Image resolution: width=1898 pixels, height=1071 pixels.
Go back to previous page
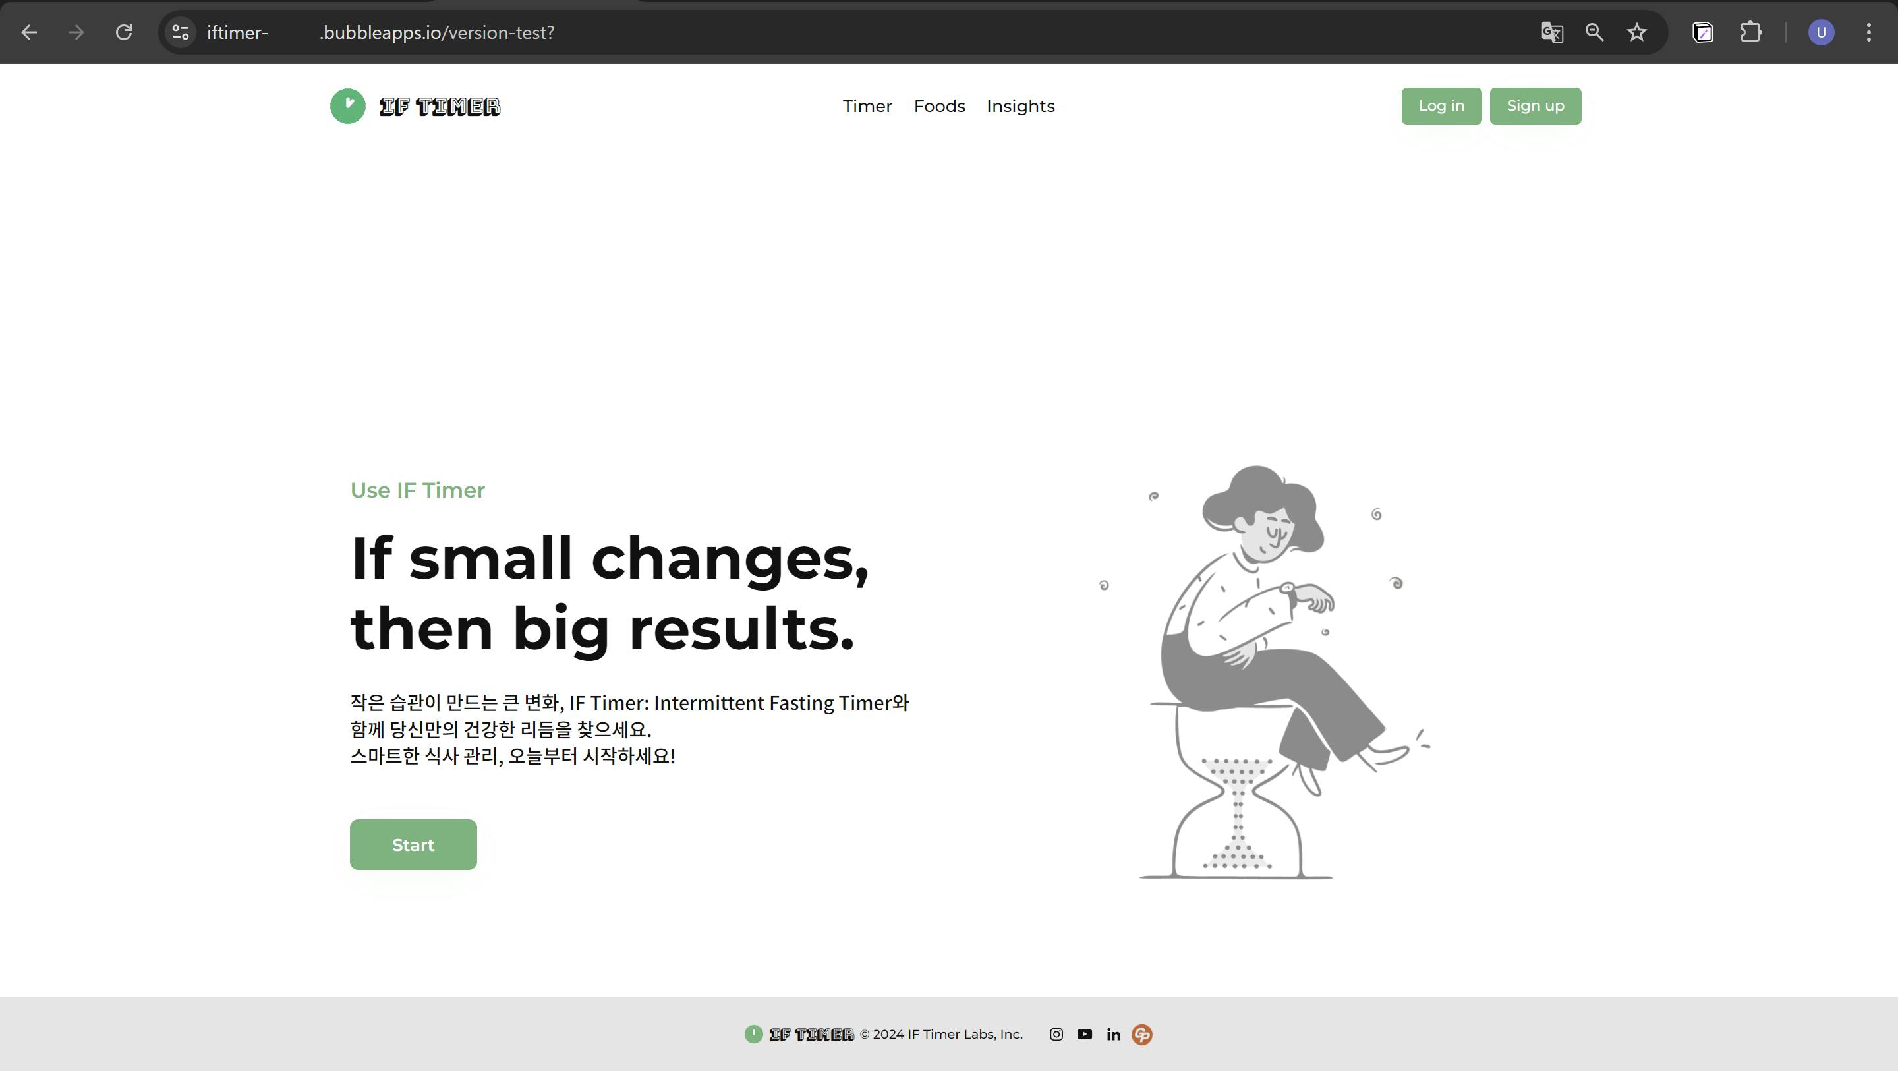pyautogui.click(x=30, y=32)
